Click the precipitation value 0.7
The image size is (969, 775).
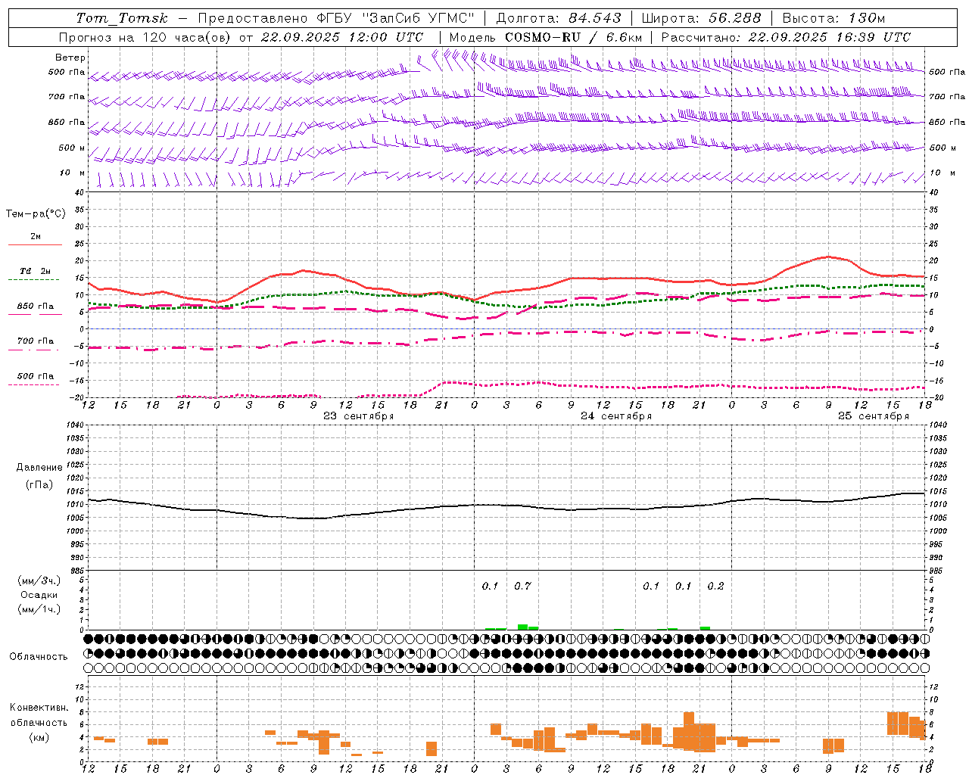point(522,586)
